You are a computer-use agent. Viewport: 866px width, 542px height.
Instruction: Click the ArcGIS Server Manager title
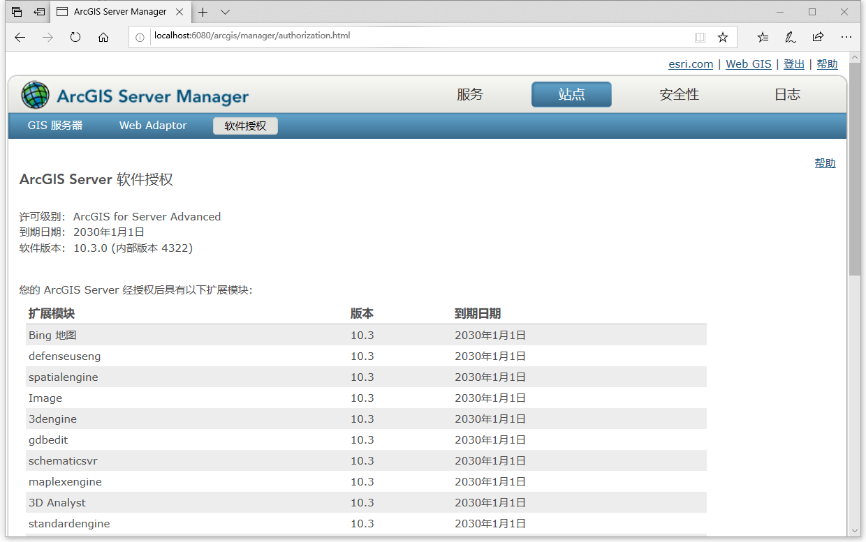(x=152, y=96)
